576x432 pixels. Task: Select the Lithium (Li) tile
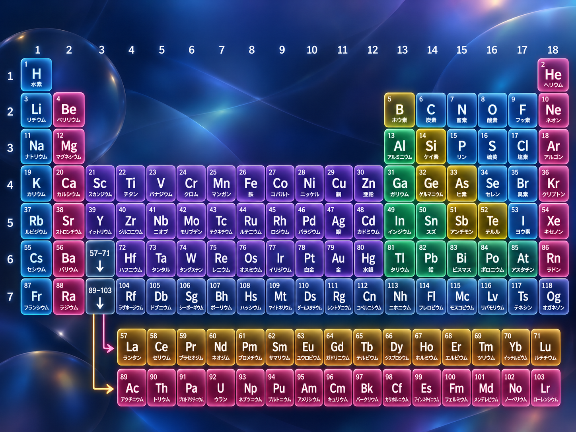click(36, 110)
